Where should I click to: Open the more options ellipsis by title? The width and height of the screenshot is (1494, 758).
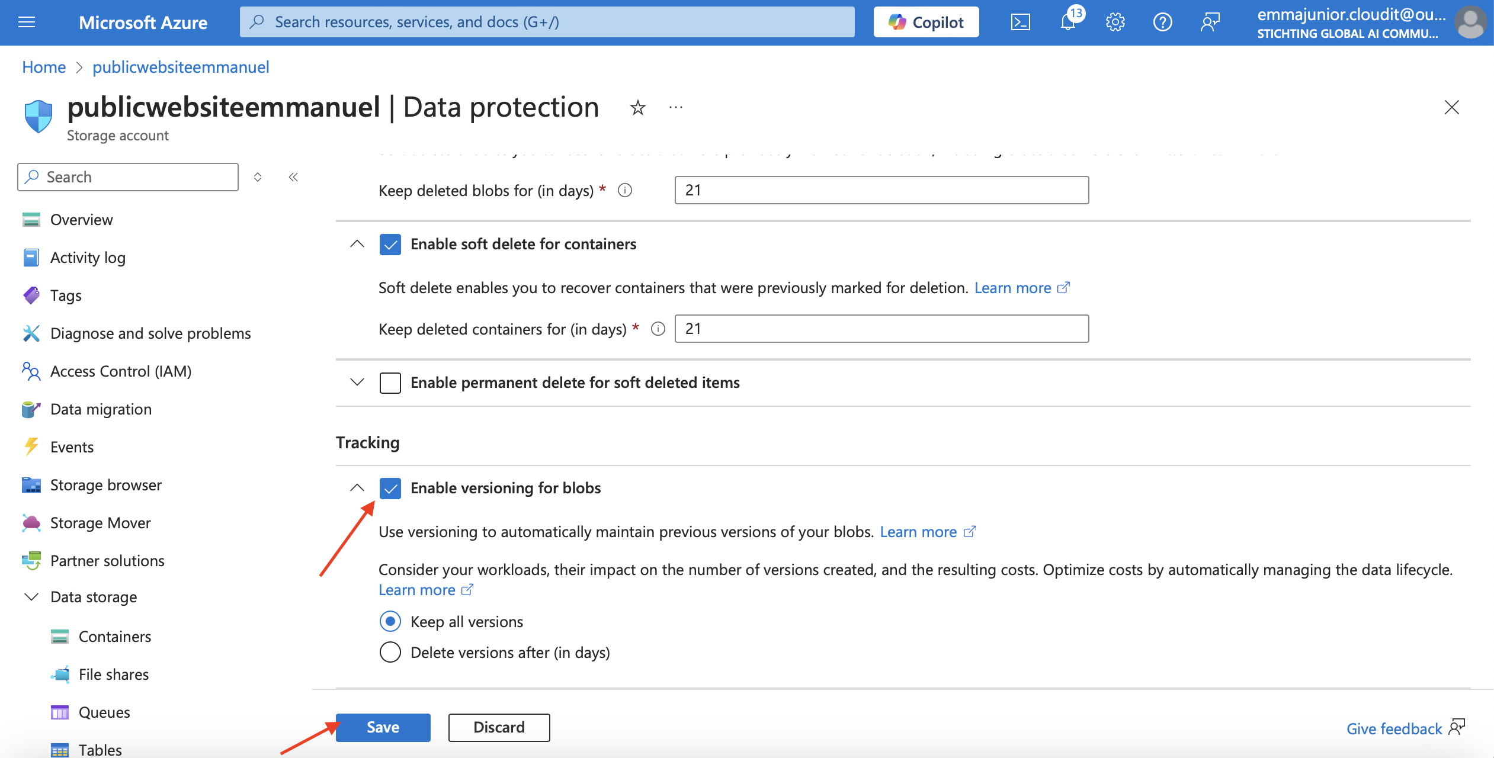676,108
